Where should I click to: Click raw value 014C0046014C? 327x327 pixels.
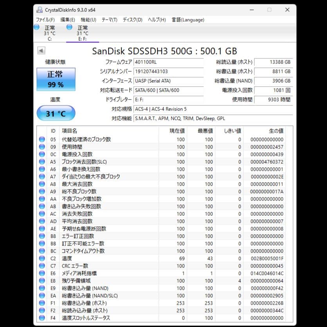pos(267,273)
